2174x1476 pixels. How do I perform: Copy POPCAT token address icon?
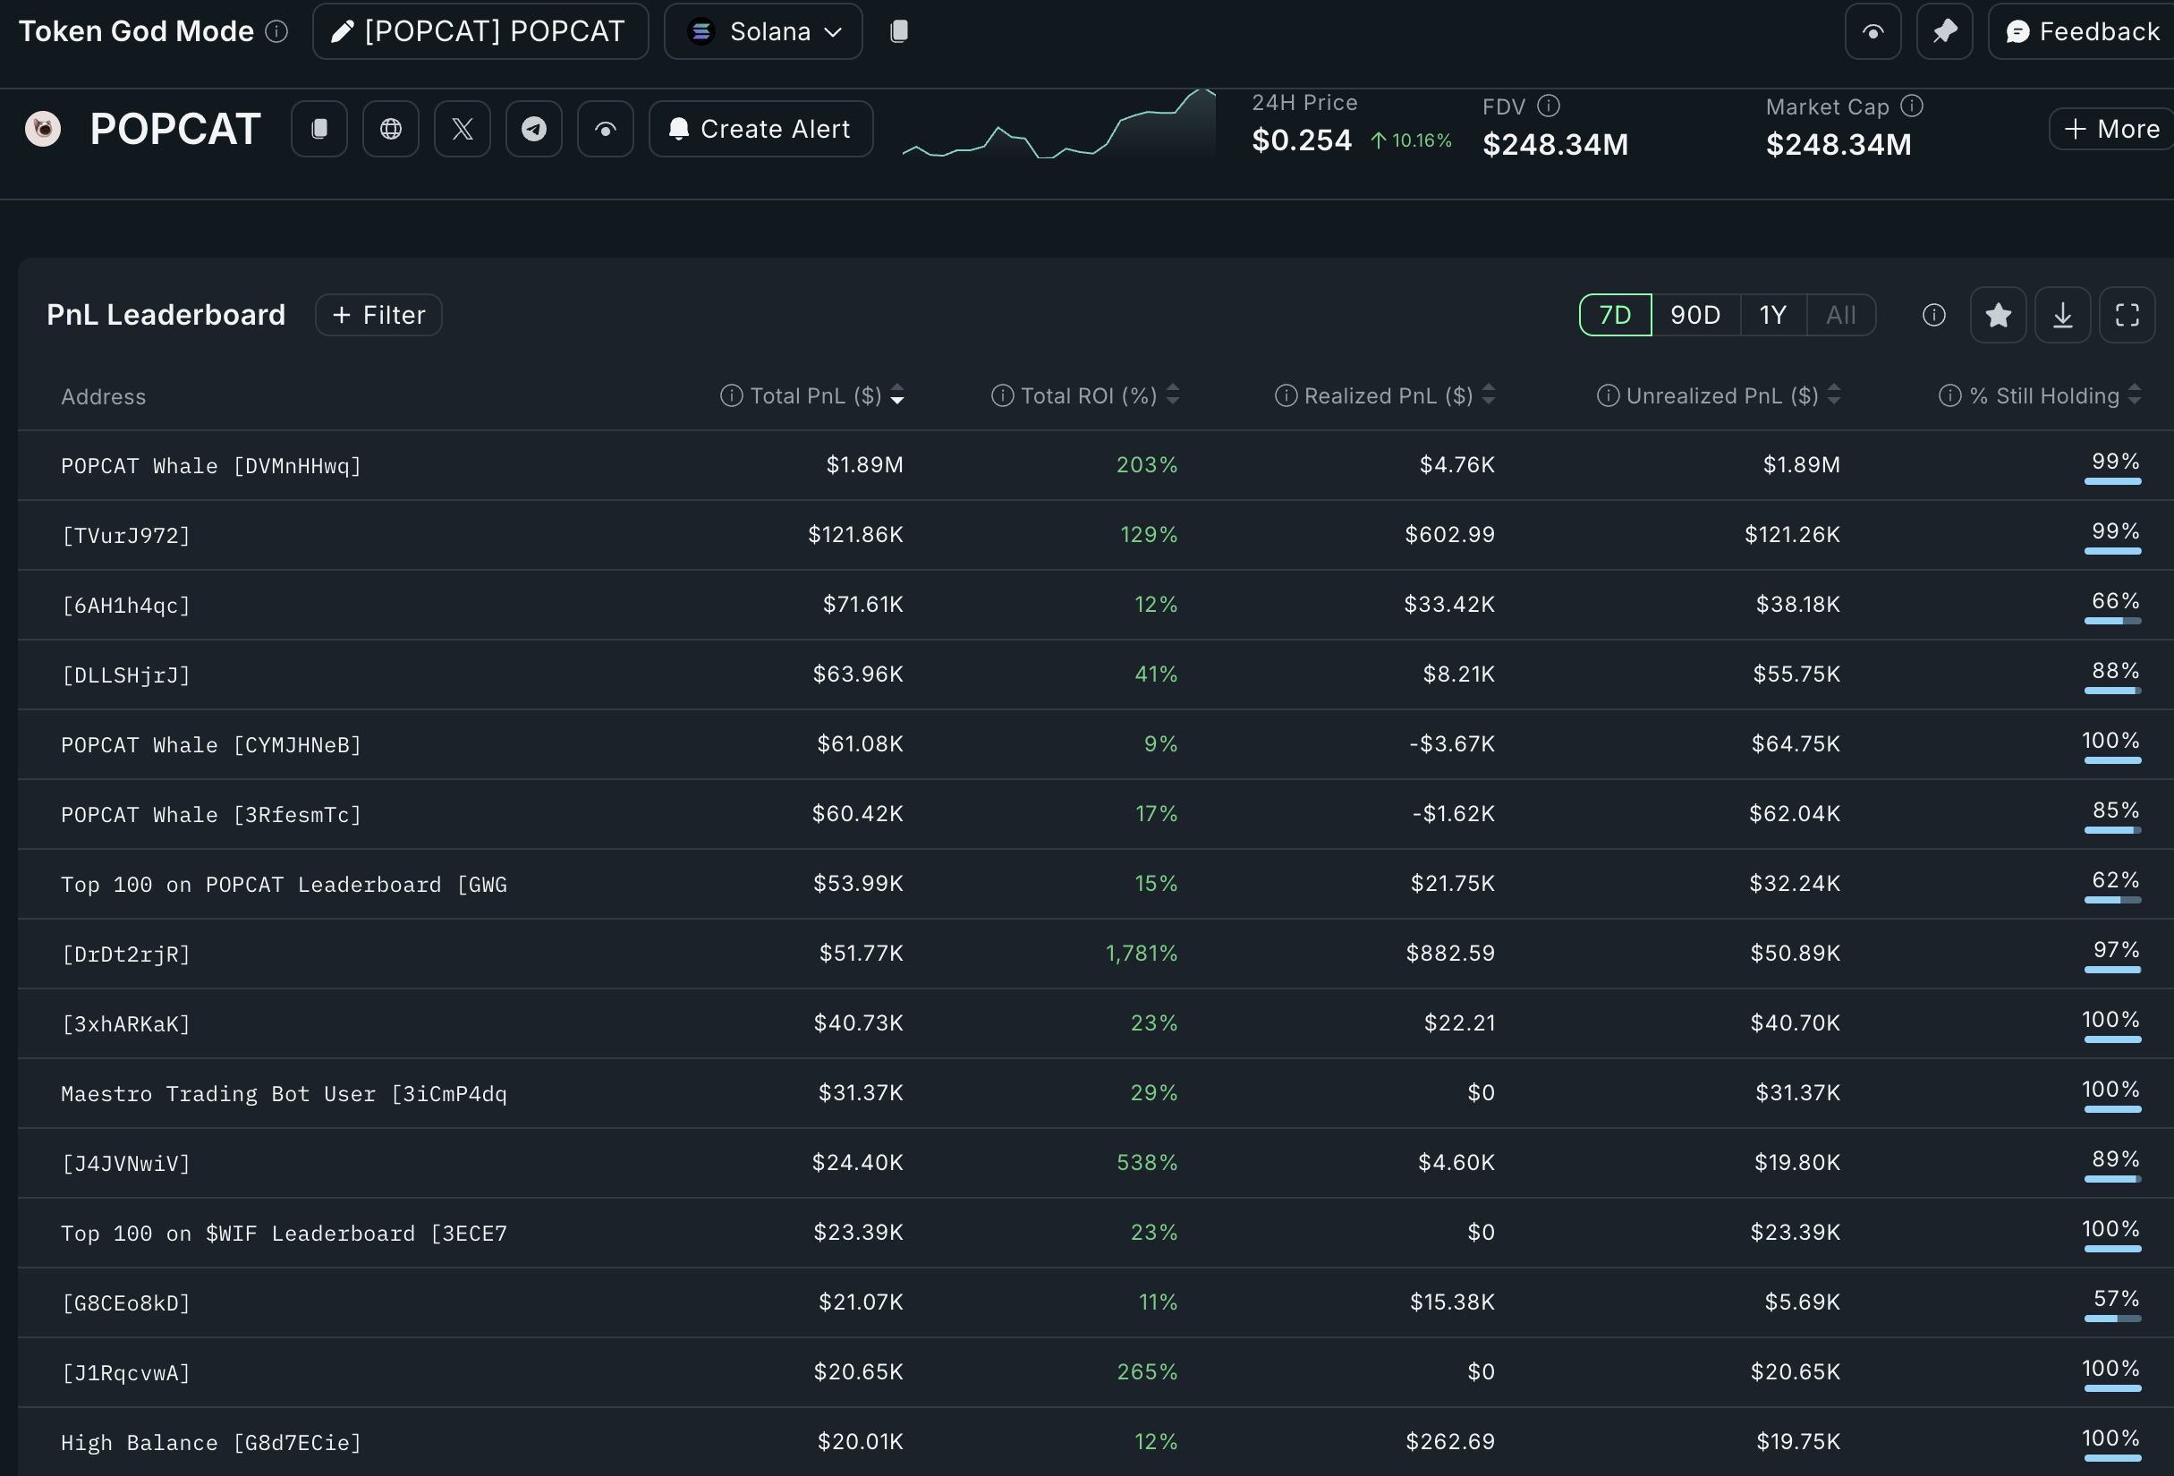(319, 129)
